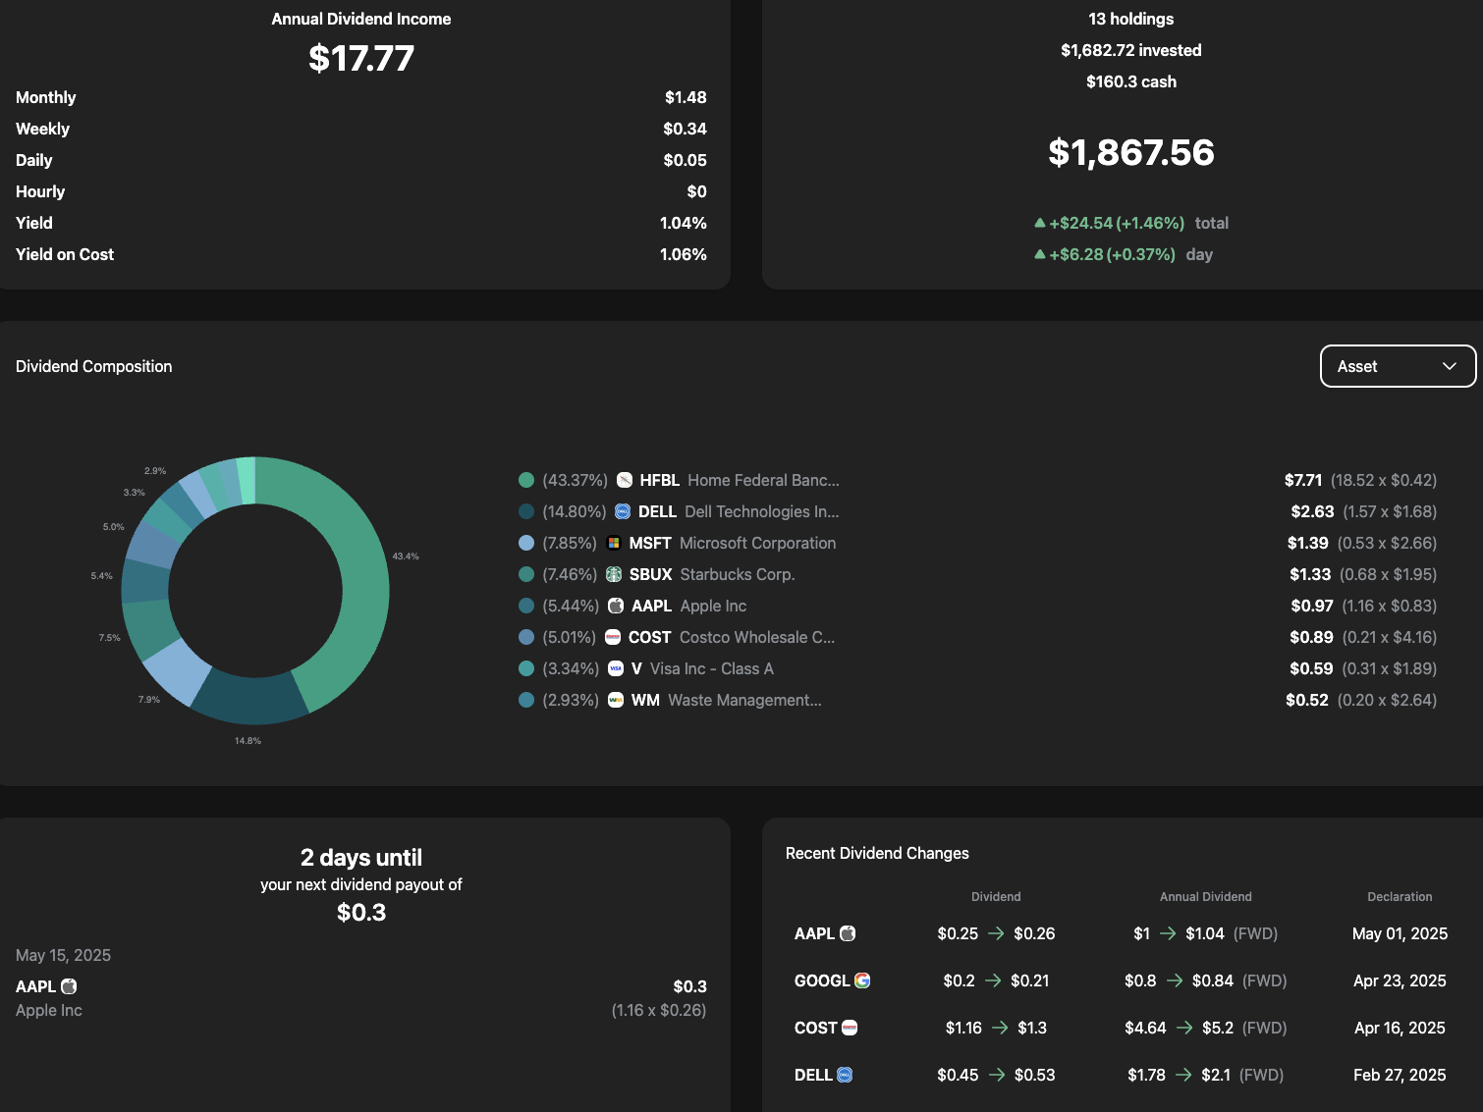
Task: Open the Asset grouping dropdown
Action: (1397, 366)
